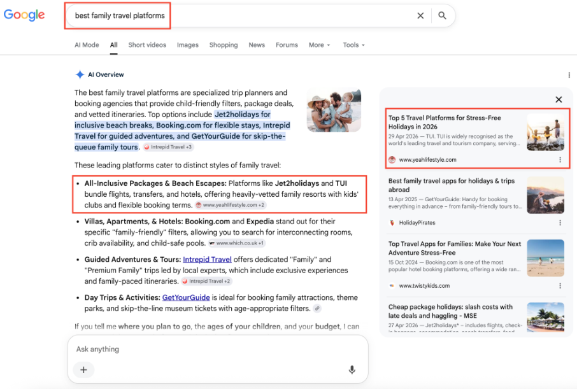The image size is (577, 389).
Task: Click 'Day Trips & Activities:' bullet heading
Action: pyautogui.click(x=122, y=297)
